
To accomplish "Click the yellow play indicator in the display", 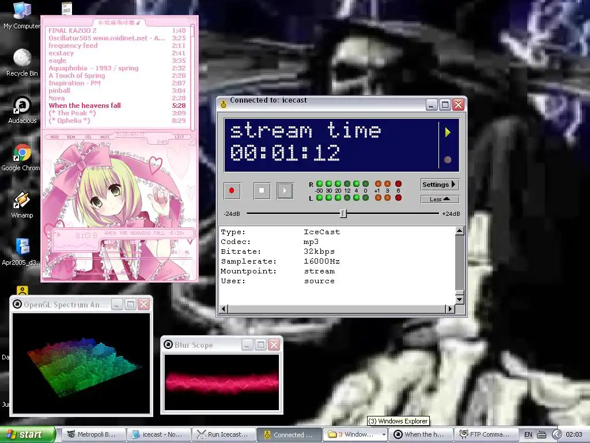I will coord(448,132).
